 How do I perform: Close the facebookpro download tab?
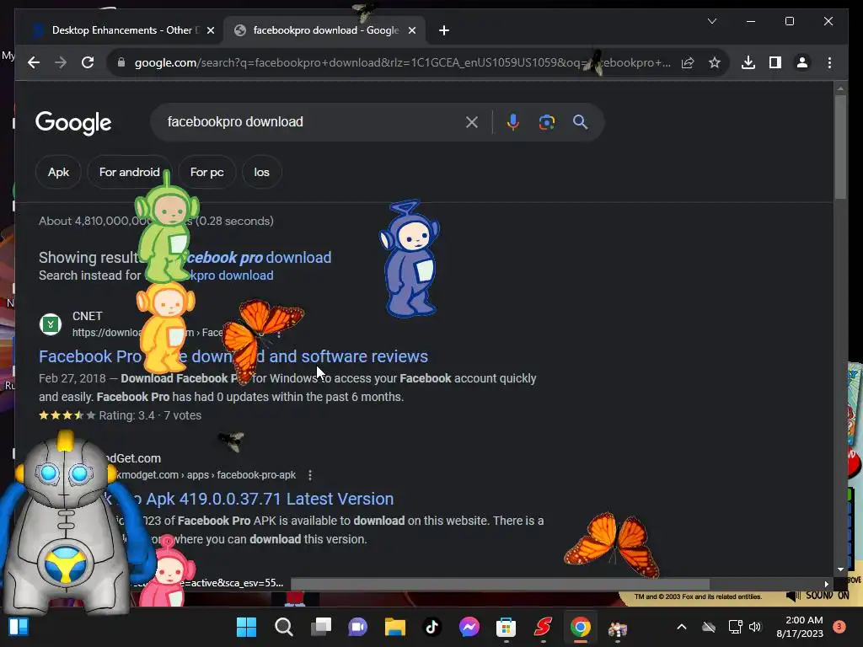tap(411, 30)
